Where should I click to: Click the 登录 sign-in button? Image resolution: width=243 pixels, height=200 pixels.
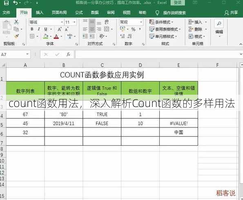(x=178, y=2)
